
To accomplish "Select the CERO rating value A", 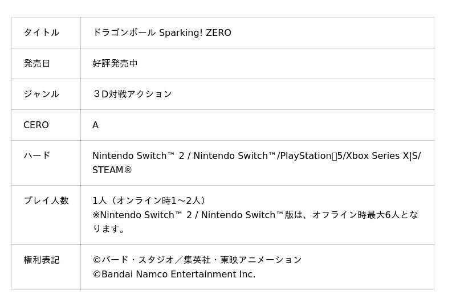I will pyautogui.click(x=96, y=125).
